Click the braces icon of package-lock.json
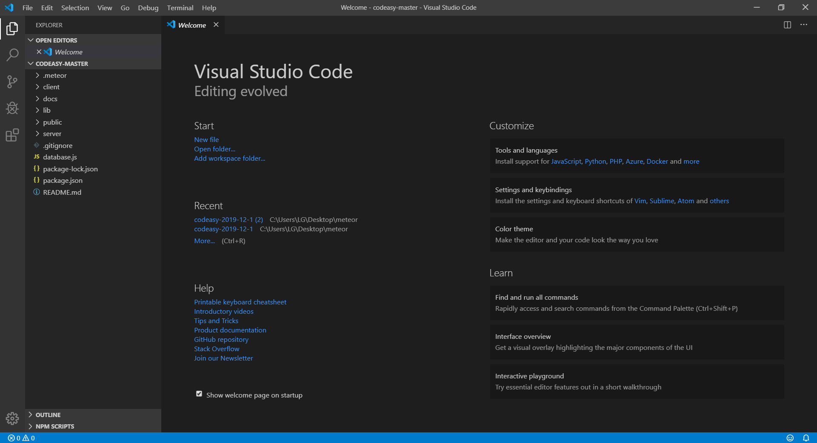The height and width of the screenshot is (443, 817). coord(37,168)
